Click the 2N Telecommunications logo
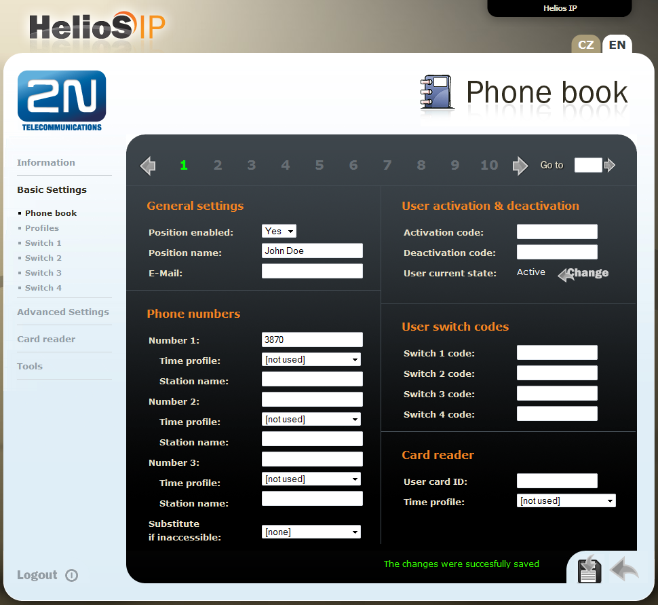Image resolution: width=658 pixels, height=605 pixels. 62,100
